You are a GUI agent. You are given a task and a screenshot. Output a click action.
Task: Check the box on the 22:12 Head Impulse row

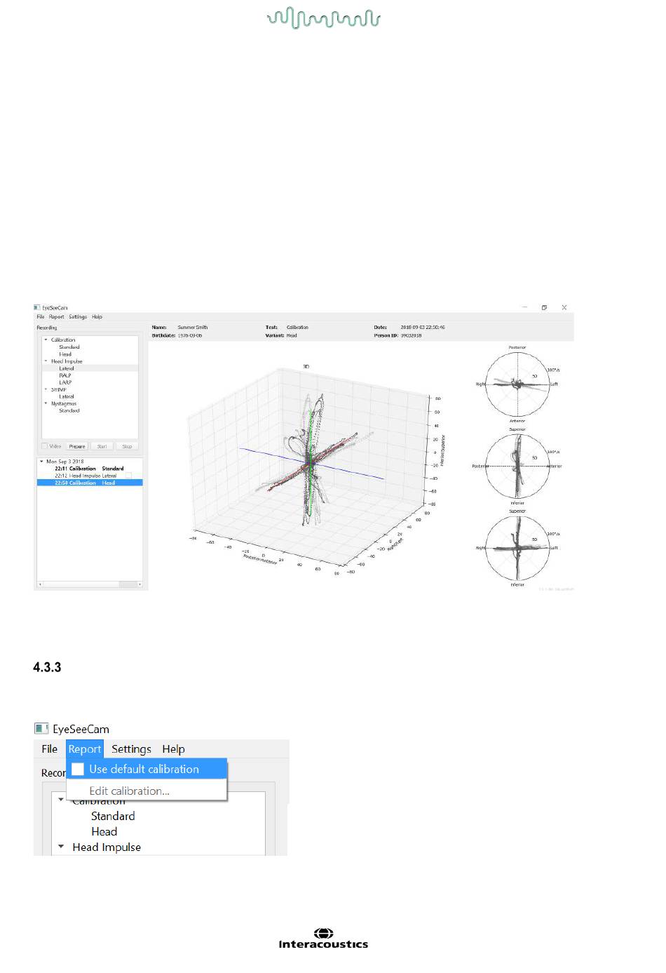(x=128, y=476)
